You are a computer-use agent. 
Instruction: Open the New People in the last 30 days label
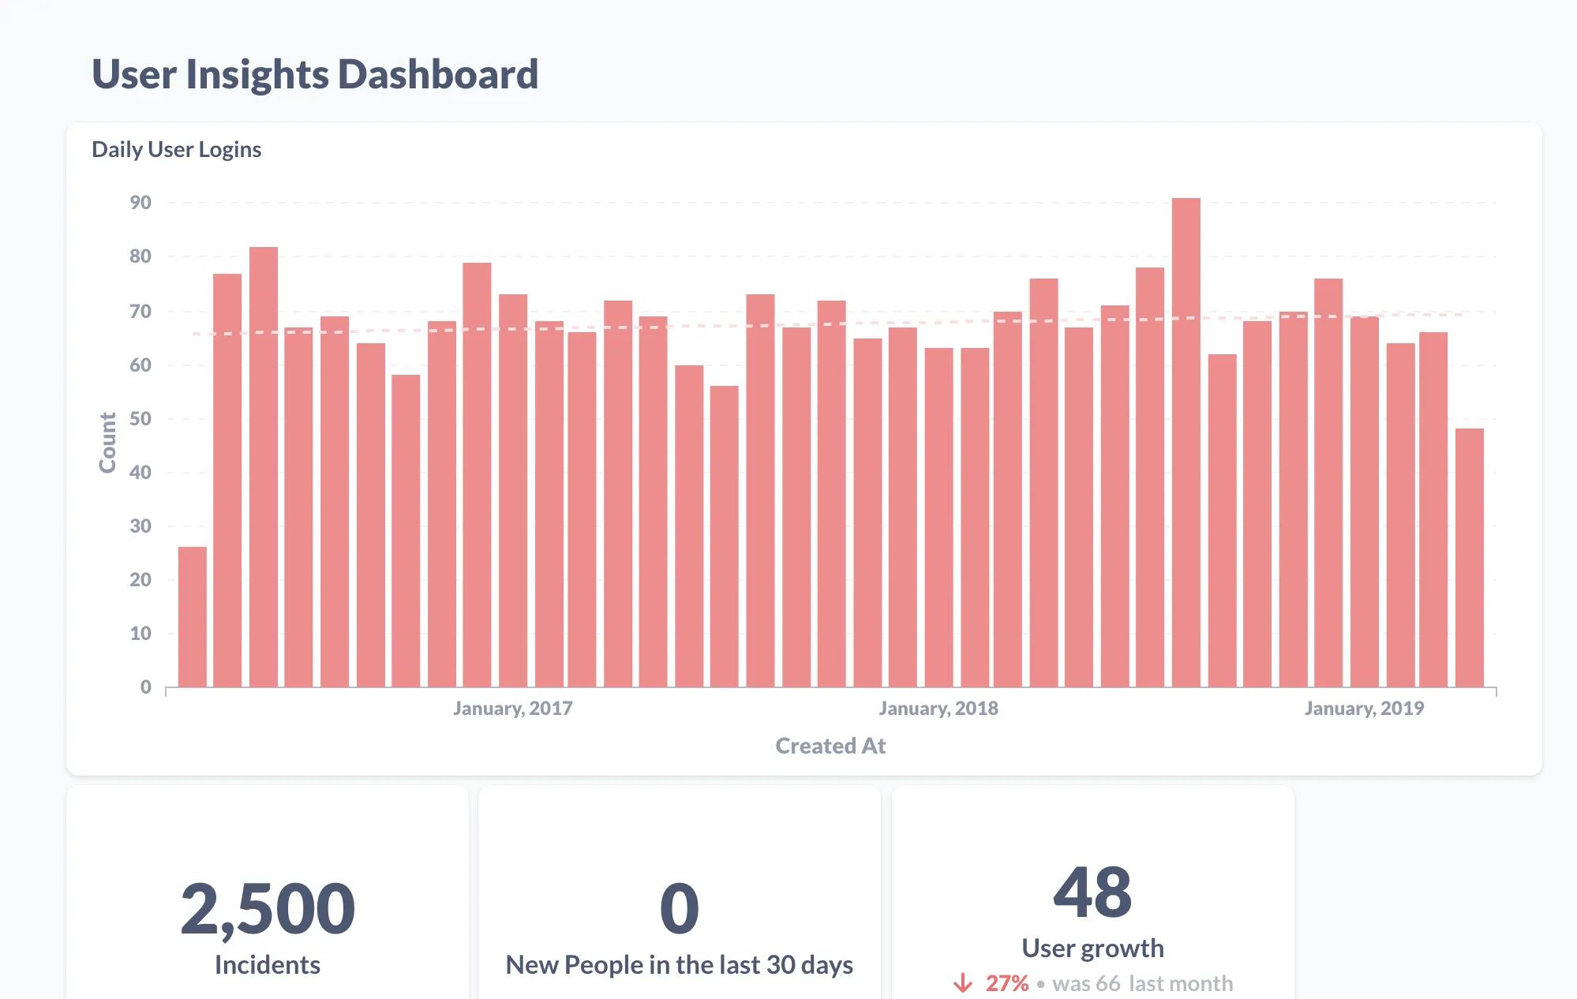click(680, 965)
